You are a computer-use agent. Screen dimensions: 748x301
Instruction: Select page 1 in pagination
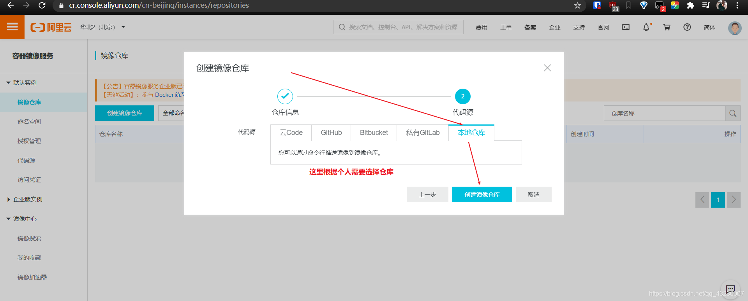click(718, 200)
